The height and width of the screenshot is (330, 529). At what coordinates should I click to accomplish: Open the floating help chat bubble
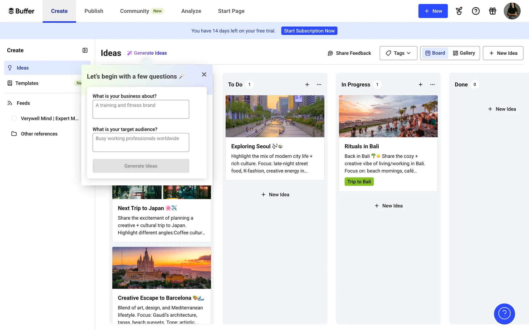504,313
